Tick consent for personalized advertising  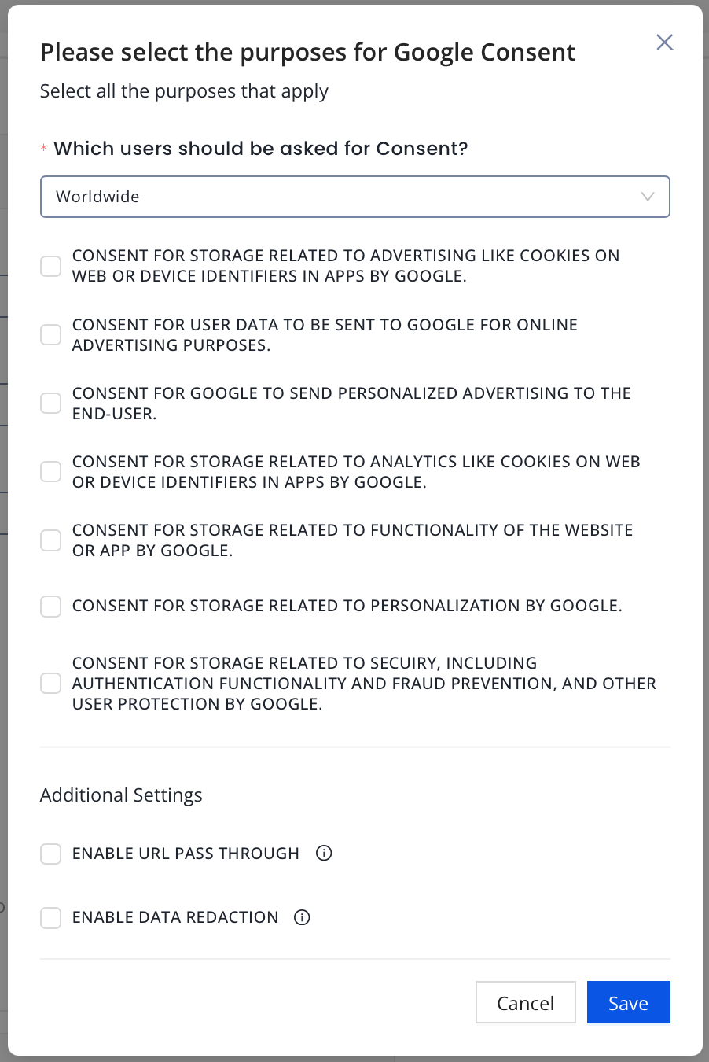tap(51, 403)
